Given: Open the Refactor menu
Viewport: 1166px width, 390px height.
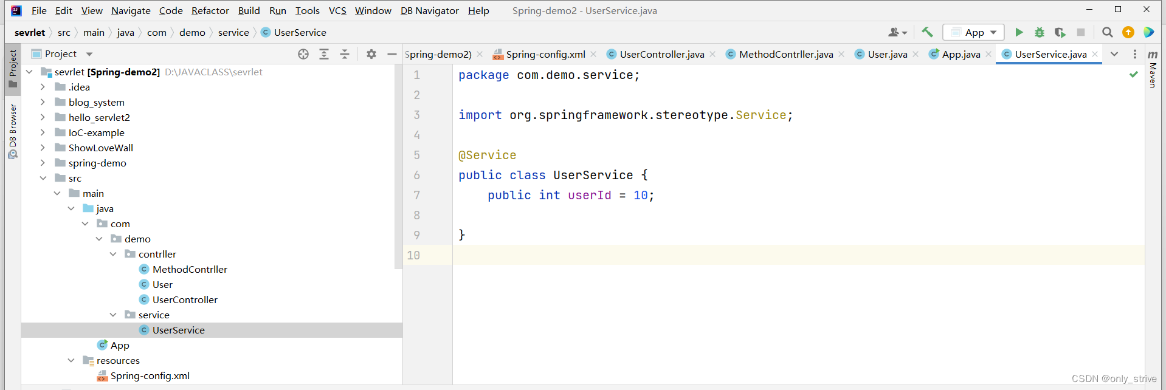Looking at the screenshot, I should 210,10.
